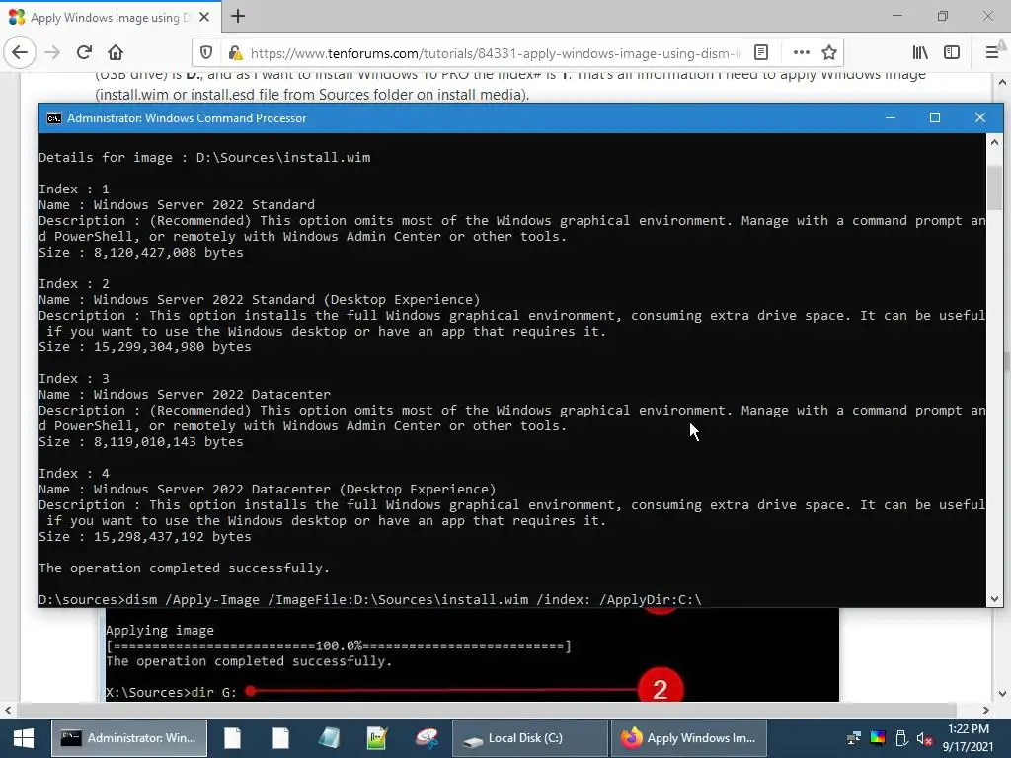The width and height of the screenshot is (1011, 758).
Task: Go back to the previous page in Firefox
Action: (x=20, y=52)
